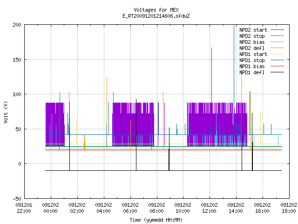
Task: Click the orange NPD2 defl legend line
Action: (277, 48)
